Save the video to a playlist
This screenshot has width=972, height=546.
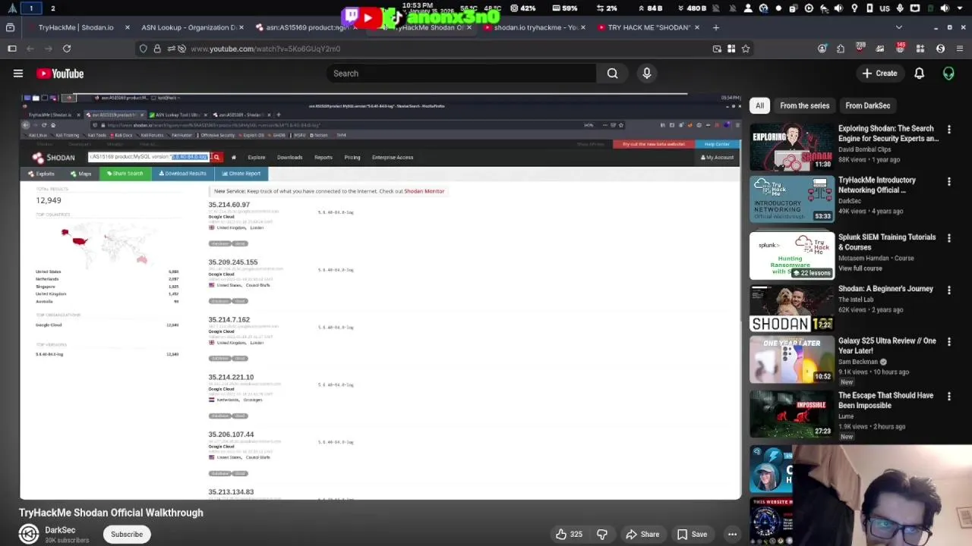692,534
